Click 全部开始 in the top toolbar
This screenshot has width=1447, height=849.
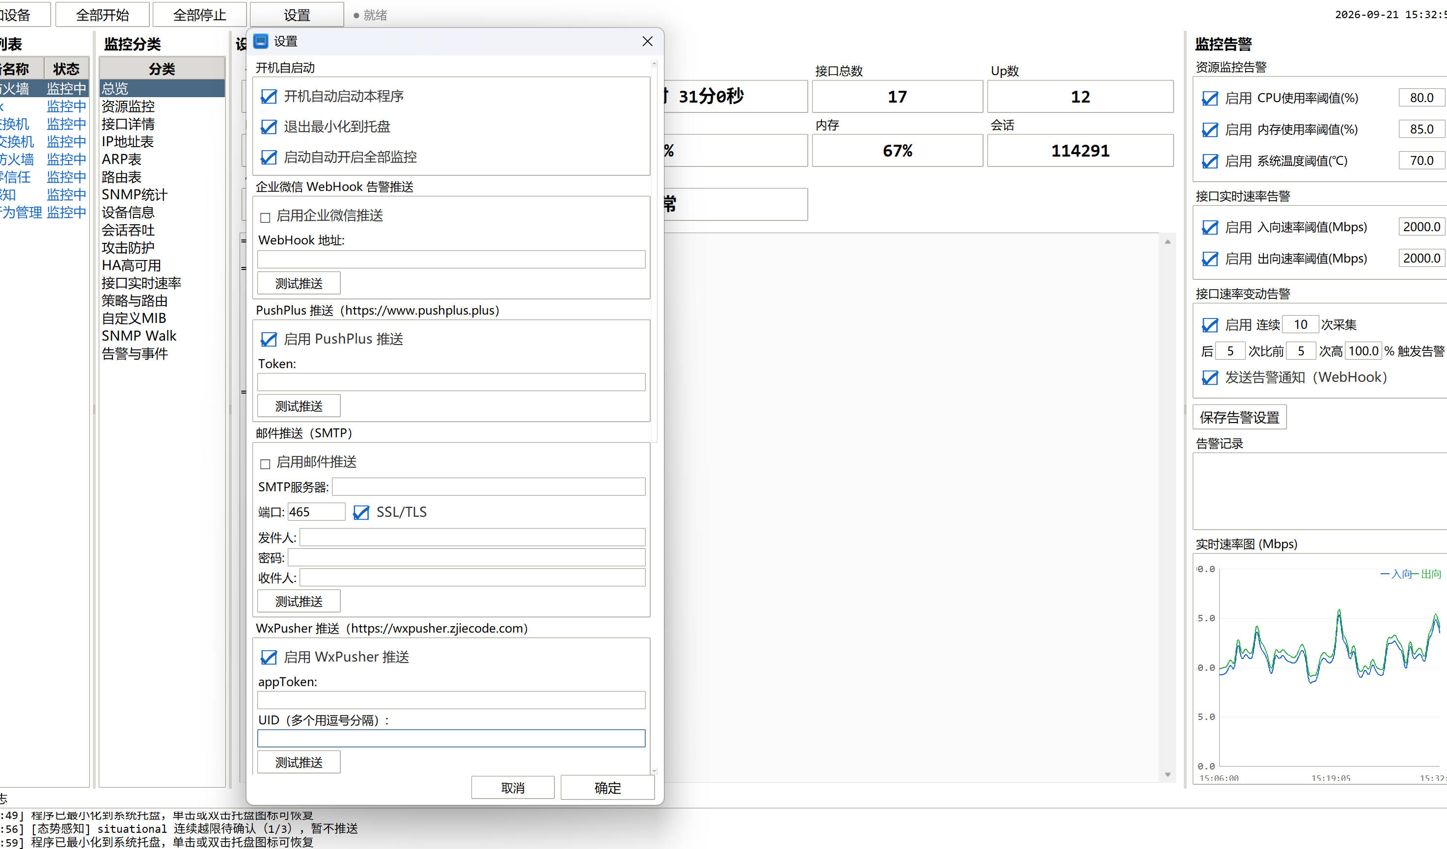pyautogui.click(x=103, y=14)
